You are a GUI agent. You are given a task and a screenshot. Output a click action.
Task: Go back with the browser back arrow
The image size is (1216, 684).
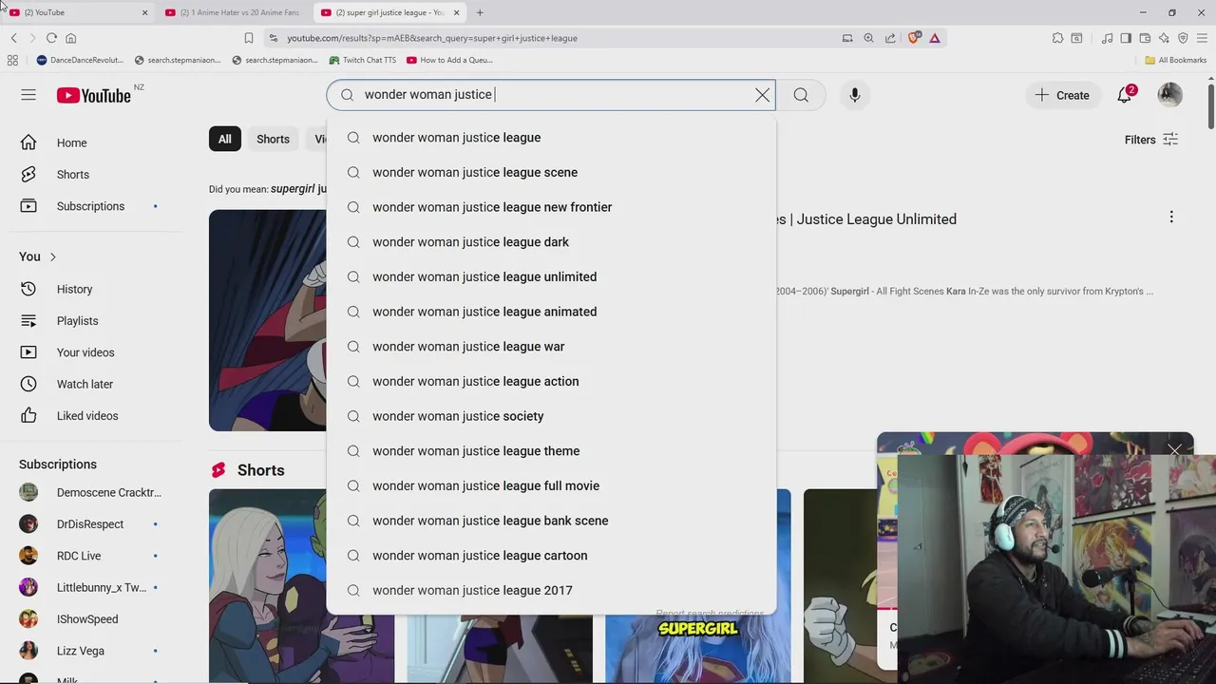tap(13, 38)
